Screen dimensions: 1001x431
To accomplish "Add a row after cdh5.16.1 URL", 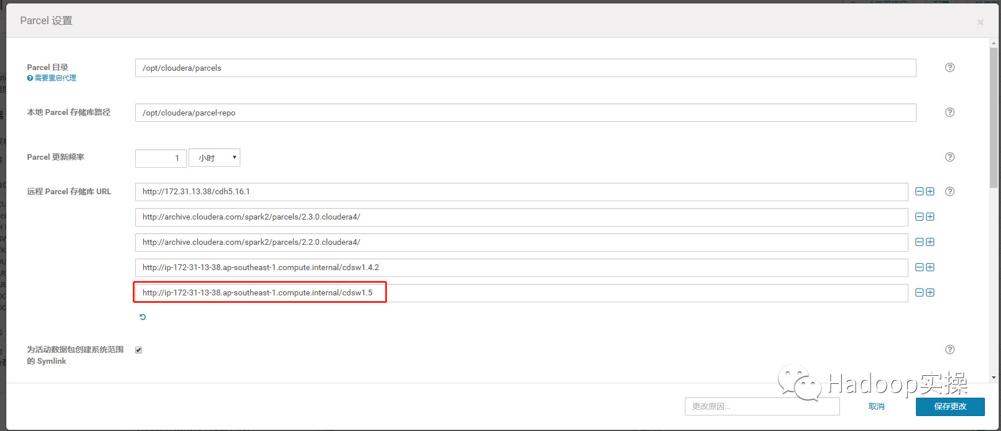I will coord(930,191).
